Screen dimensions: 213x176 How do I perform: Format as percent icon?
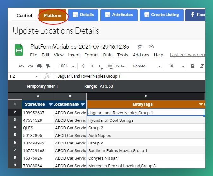pyautogui.click(x=92, y=66)
